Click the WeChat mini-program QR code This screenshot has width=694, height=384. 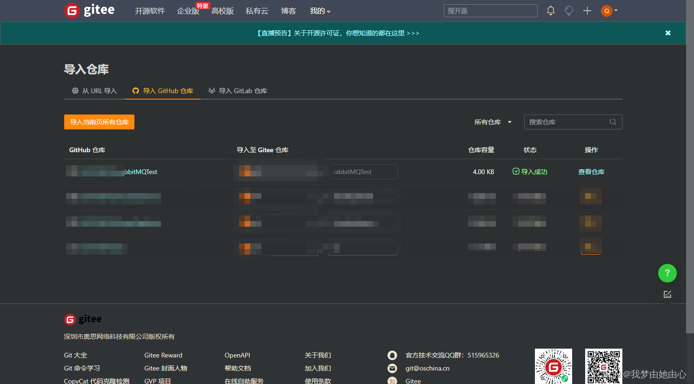553,366
